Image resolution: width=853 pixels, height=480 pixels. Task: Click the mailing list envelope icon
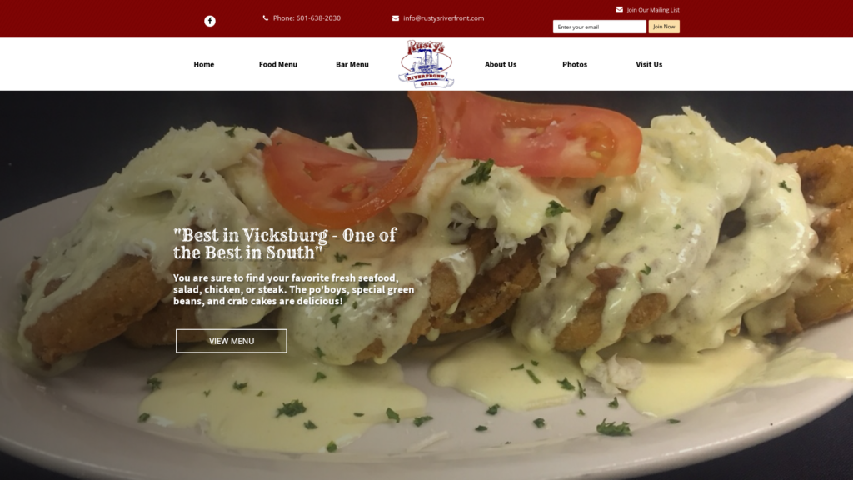pyautogui.click(x=619, y=9)
